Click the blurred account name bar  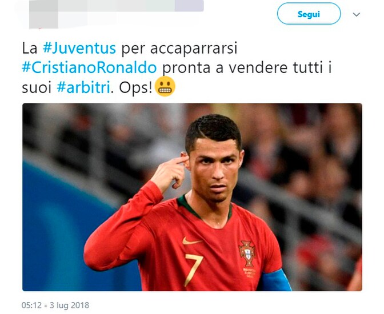point(131,6)
